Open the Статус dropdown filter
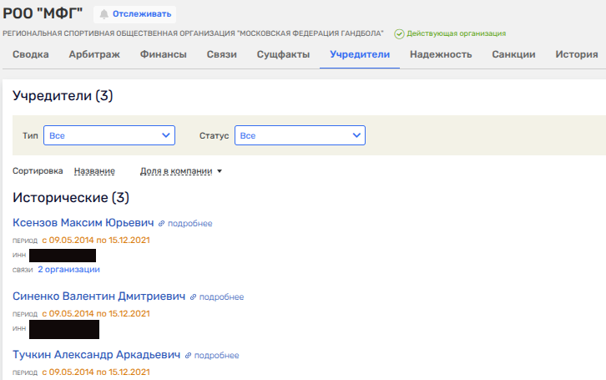Viewport: 606px width, 380px height. (x=300, y=135)
